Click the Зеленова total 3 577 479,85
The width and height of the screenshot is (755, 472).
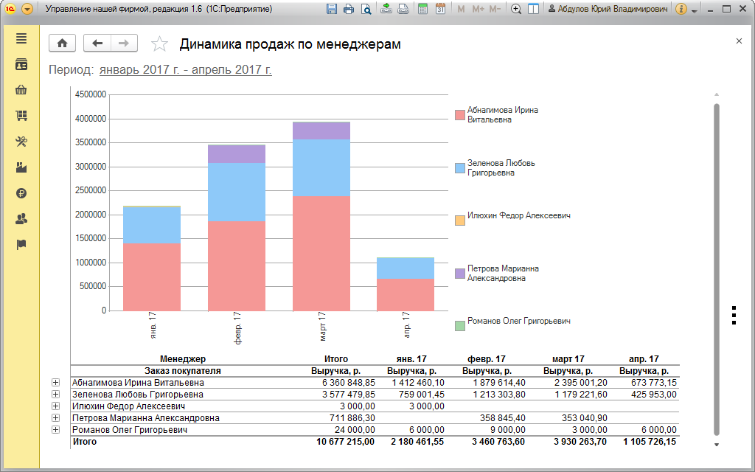click(x=349, y=395)
